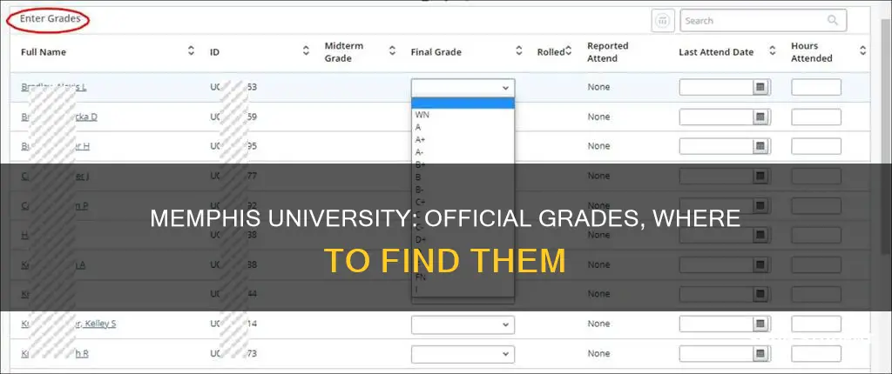This screenshot has width=892, height=374.
Task: Click Hours Attended field for ID ending 59
Action: coord(815,117)
